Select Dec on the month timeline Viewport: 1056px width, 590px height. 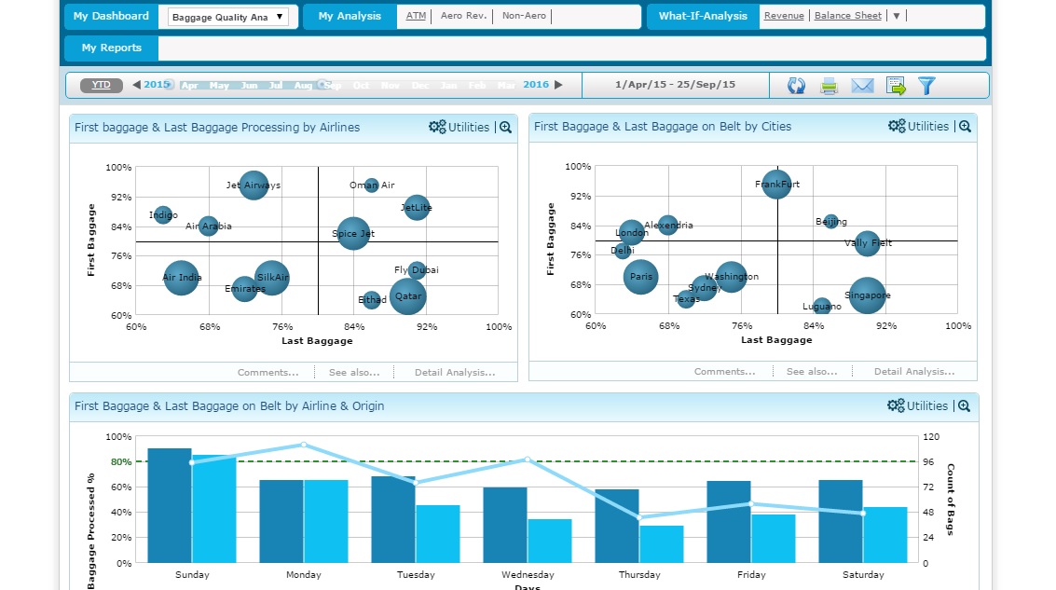click(x=420, y=86)
